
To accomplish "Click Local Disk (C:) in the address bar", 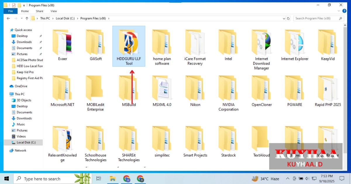I will tap(65, 18).
